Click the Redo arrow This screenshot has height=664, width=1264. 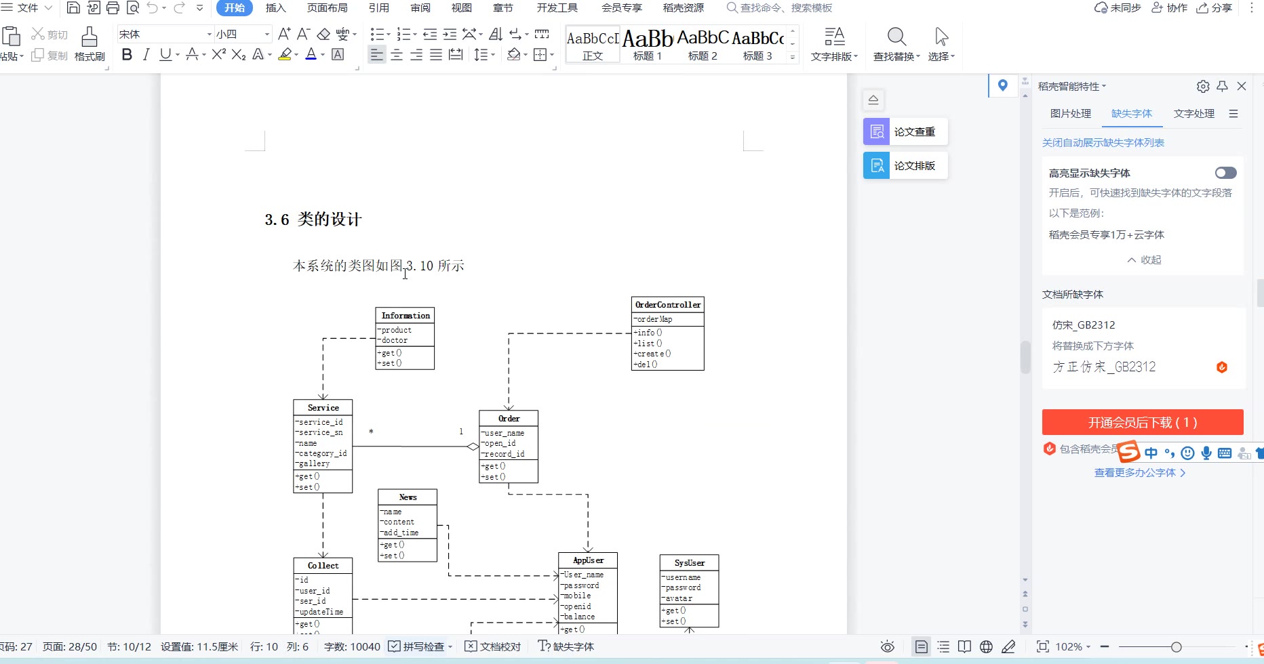click(180, 8)
